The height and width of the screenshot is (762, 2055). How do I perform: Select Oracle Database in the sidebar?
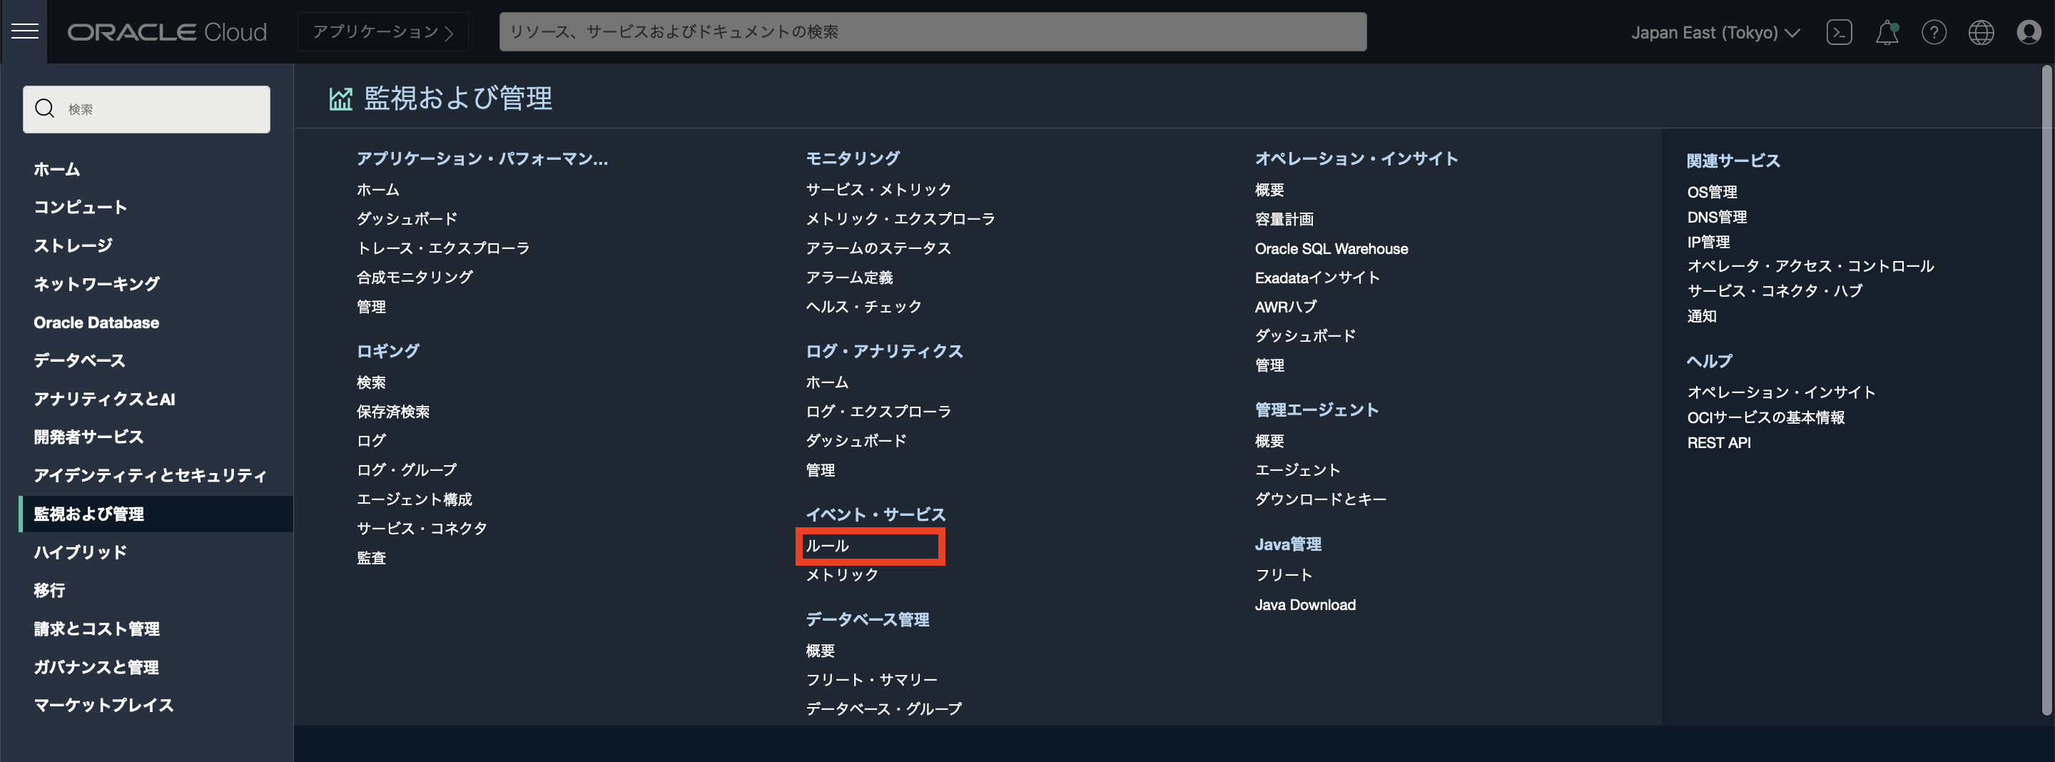96,322
